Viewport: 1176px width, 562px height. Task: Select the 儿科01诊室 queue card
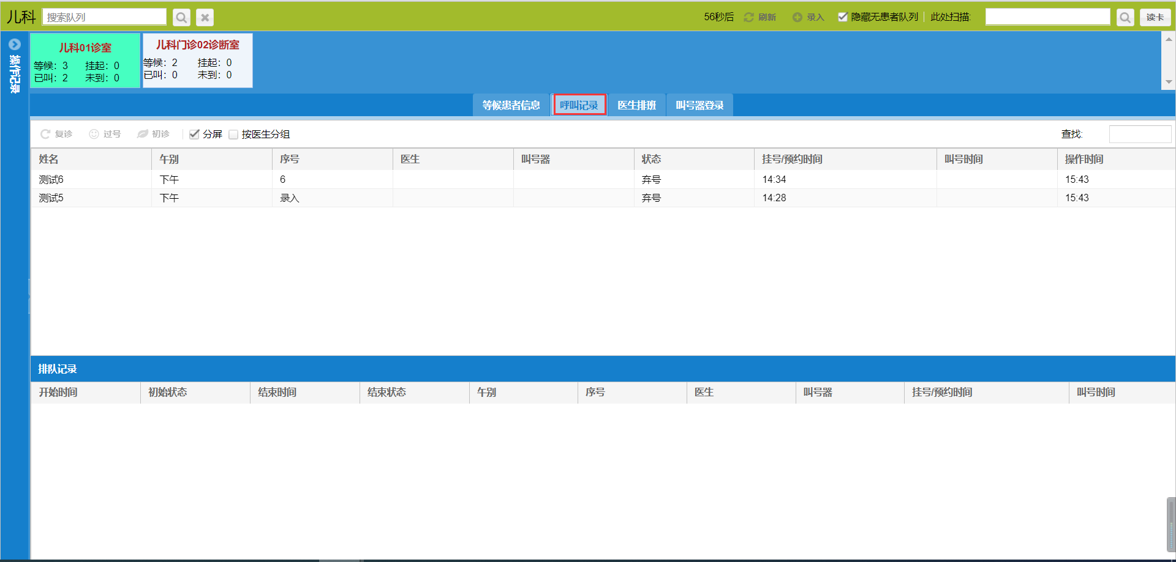coord(85,61)
